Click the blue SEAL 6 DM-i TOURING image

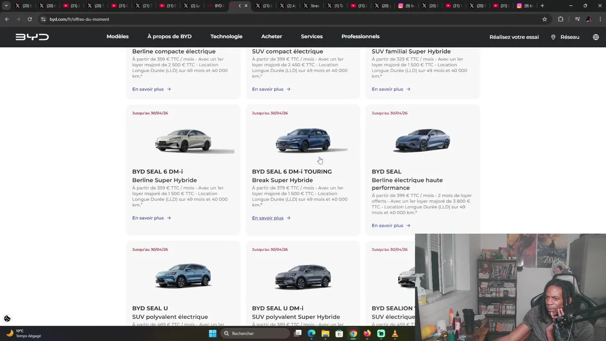coord(303,141)
